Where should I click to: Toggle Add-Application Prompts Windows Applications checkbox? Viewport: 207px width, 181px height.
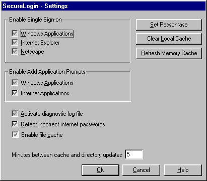coord(15,83)
